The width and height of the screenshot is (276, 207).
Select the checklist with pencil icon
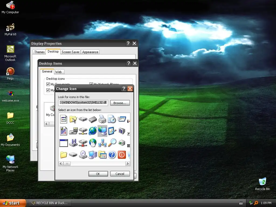tap(112, 131)
